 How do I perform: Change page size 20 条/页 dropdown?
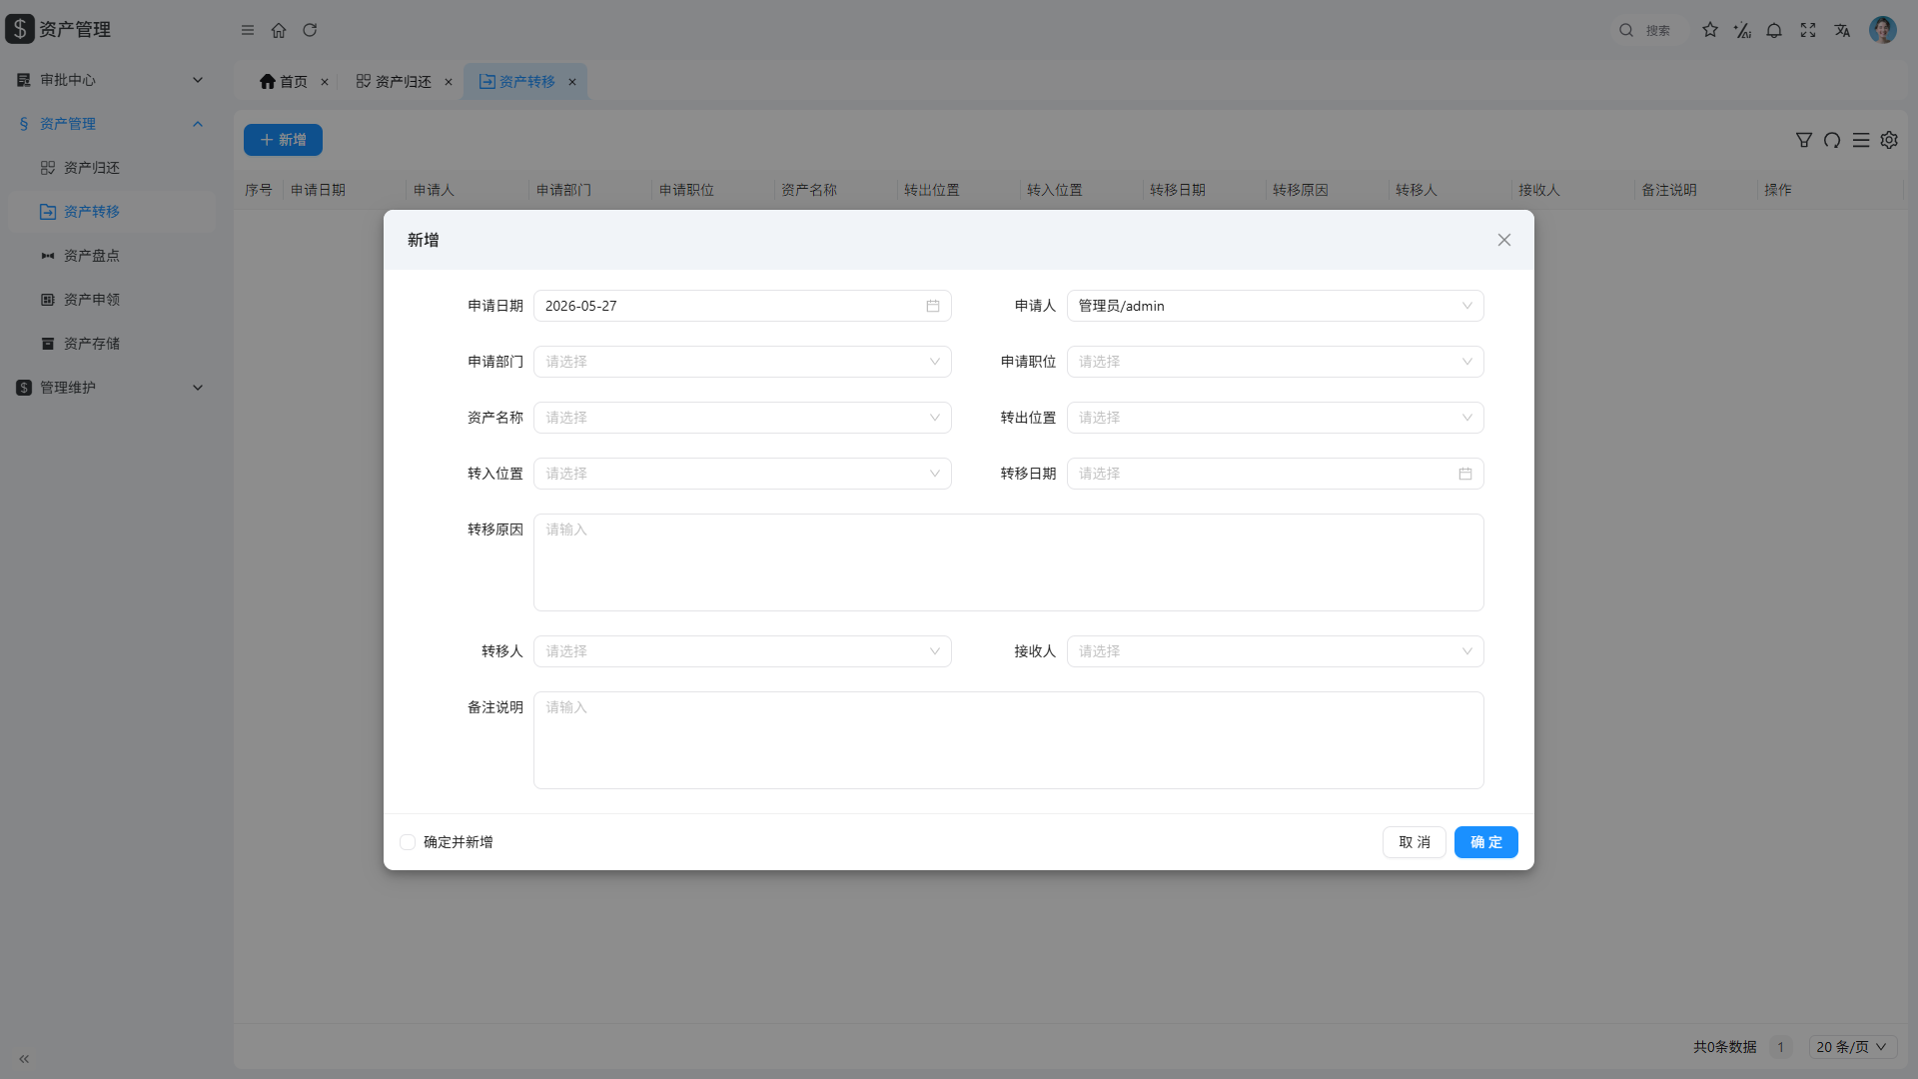[1853, 1047]
